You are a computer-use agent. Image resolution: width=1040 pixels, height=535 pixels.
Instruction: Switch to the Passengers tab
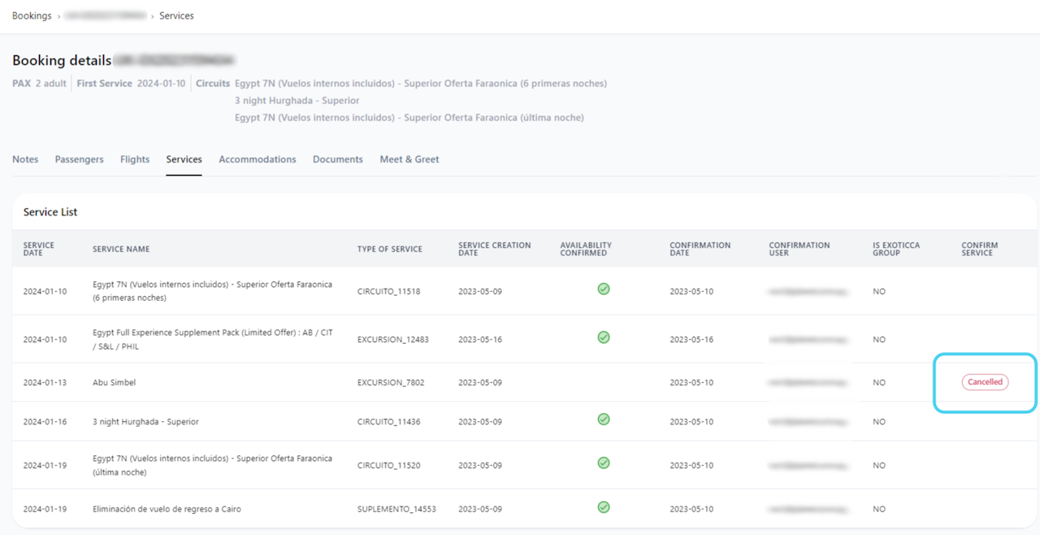tap(80, 159)
